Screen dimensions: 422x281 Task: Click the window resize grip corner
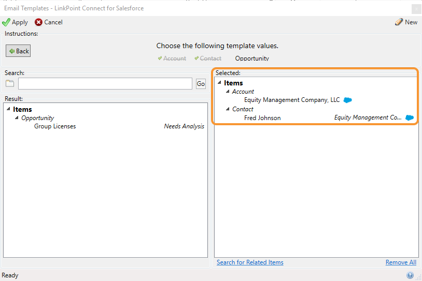418,277
